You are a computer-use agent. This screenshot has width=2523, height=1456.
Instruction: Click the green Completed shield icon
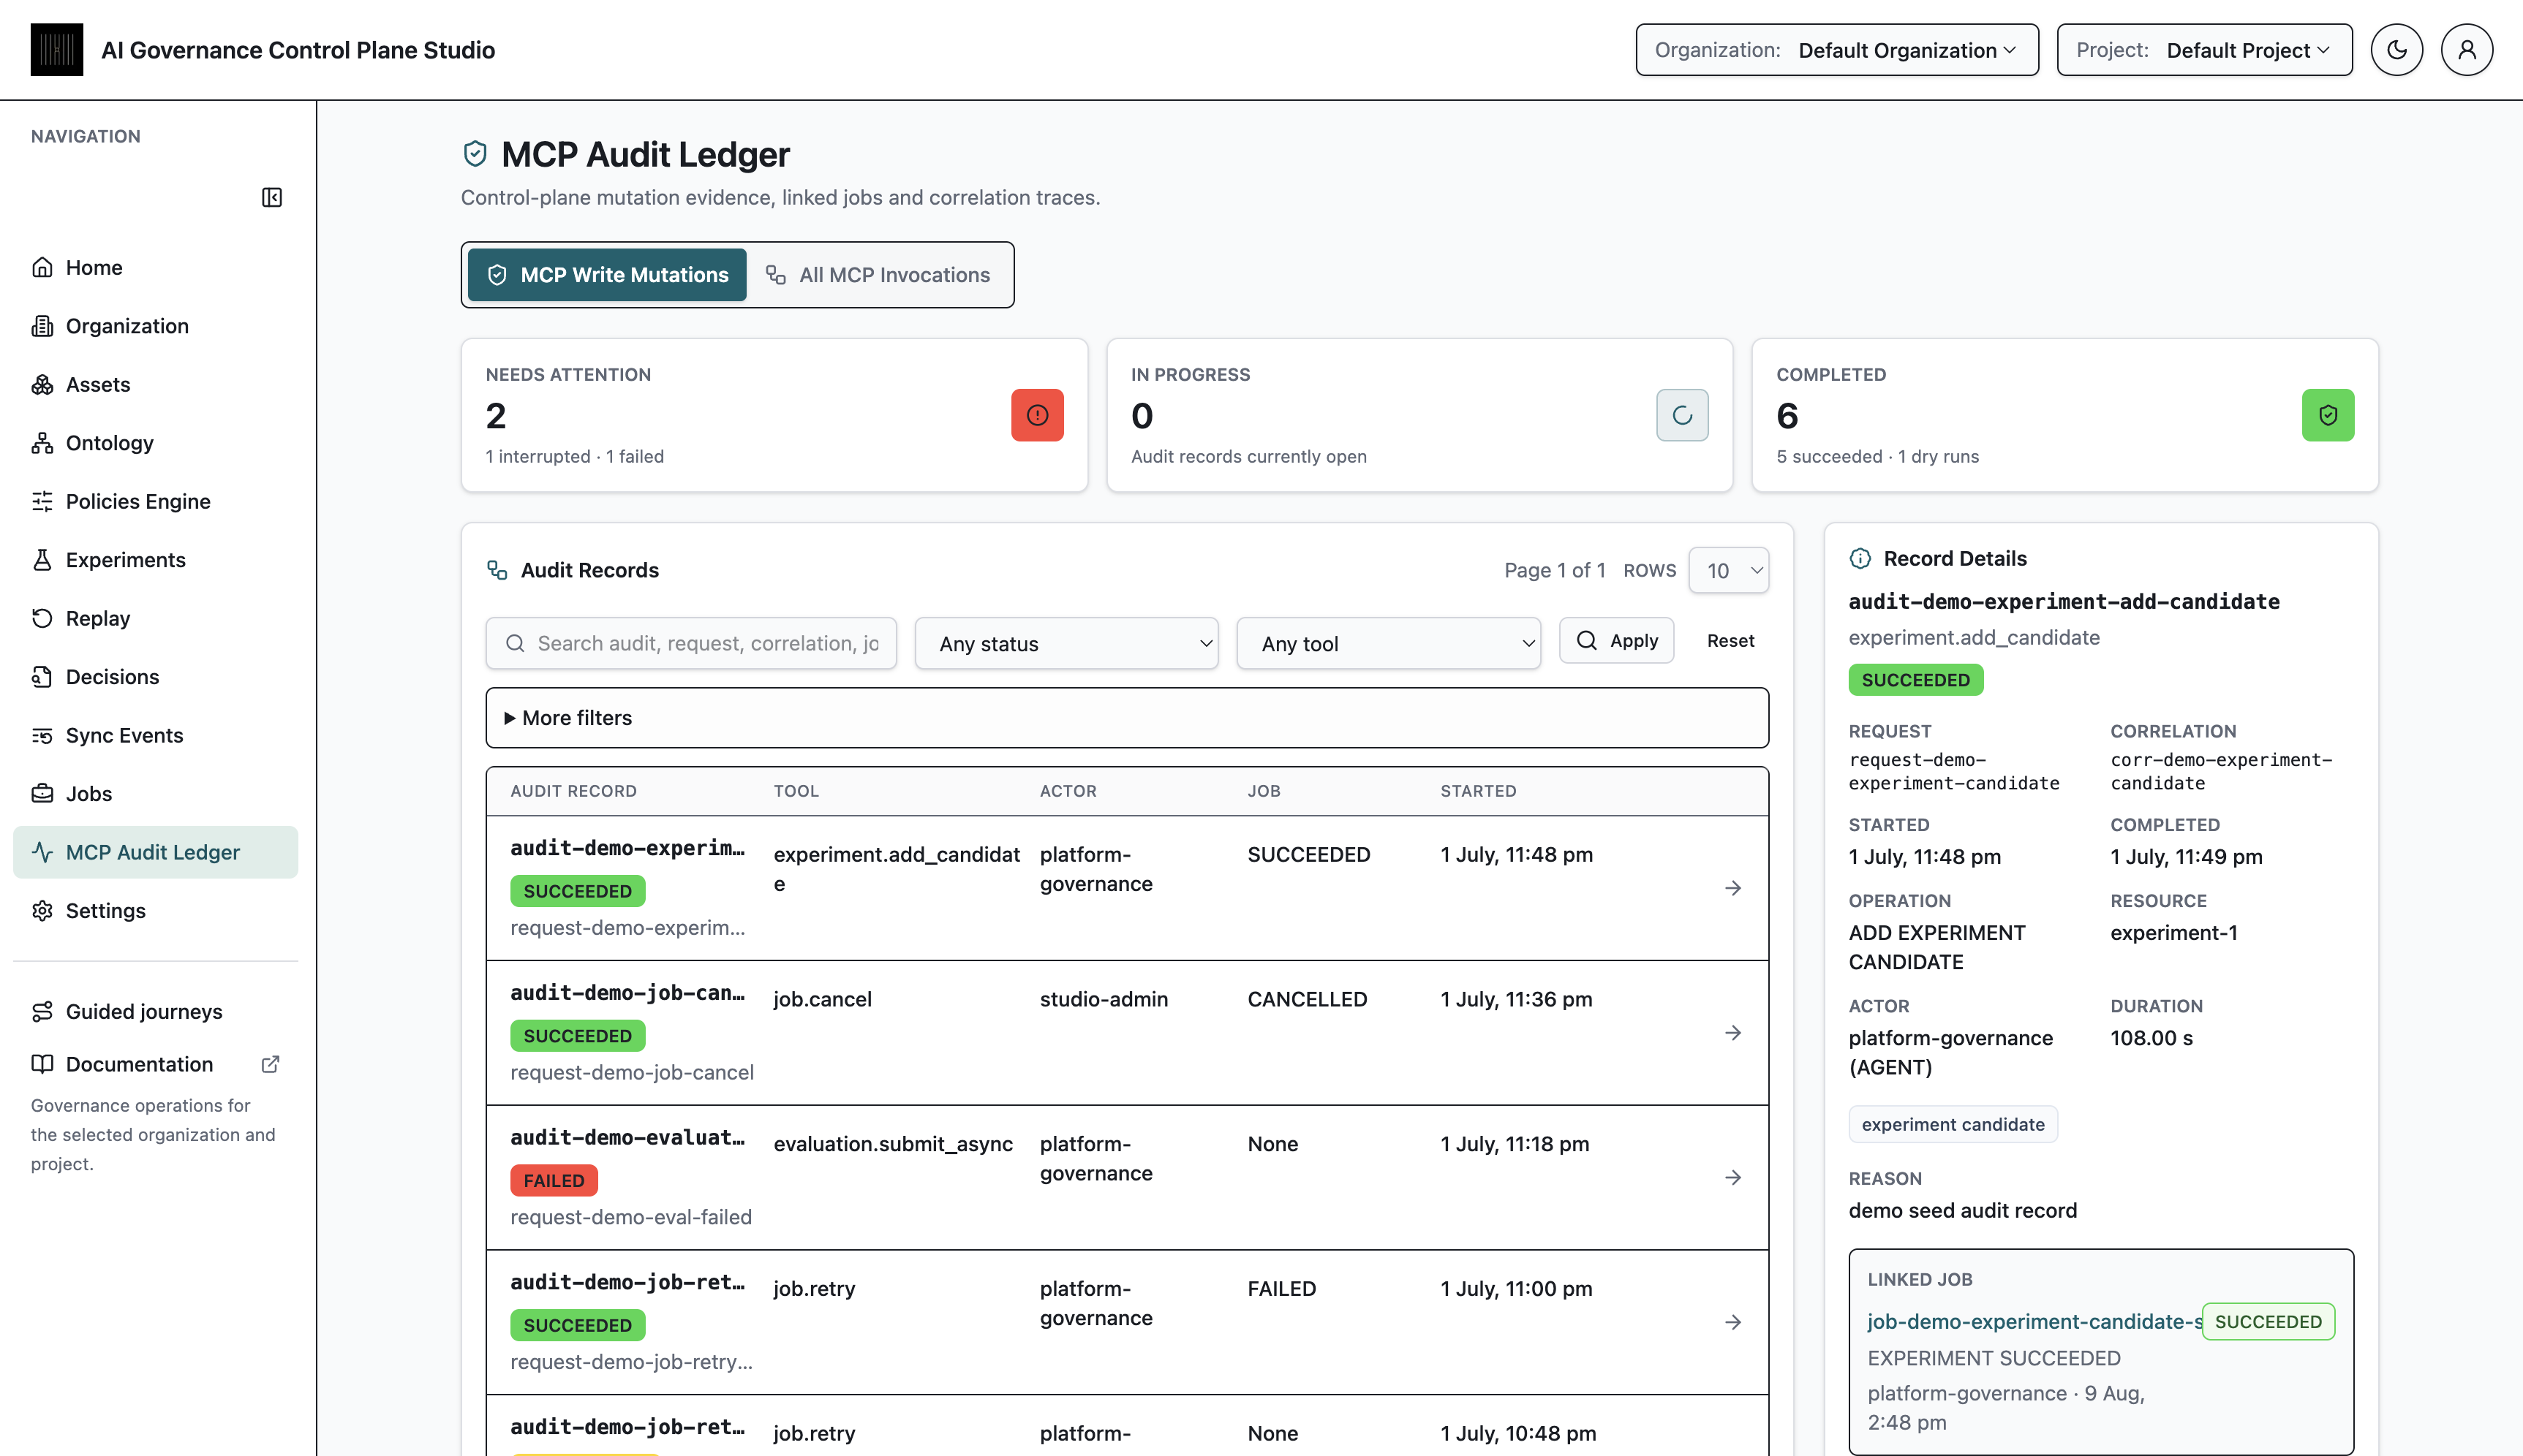coord(2328,415)
